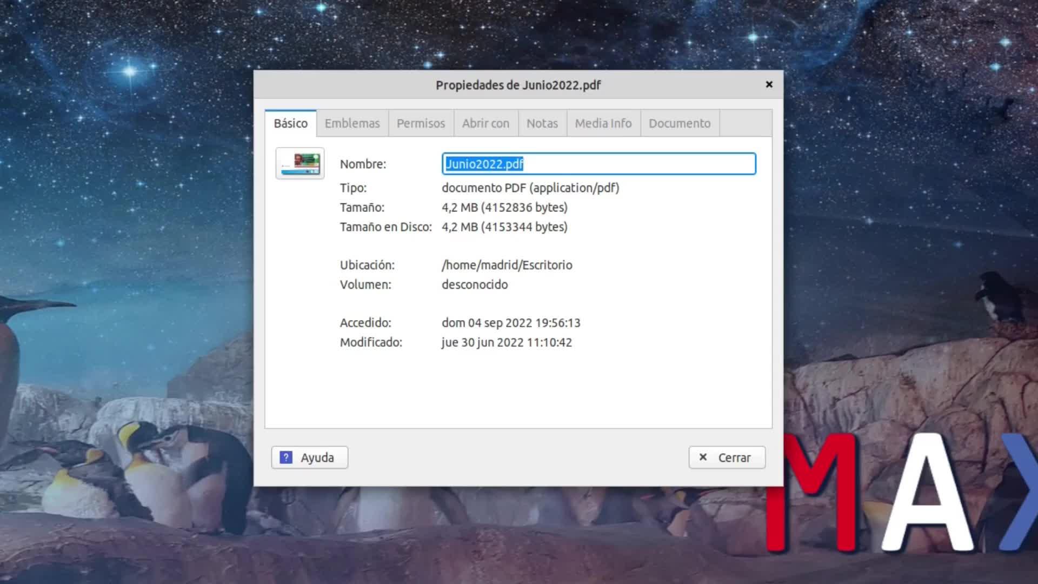Click the Tamaño size value text
The height and width of the screenshot is (584, 1038).
(504, 208)
